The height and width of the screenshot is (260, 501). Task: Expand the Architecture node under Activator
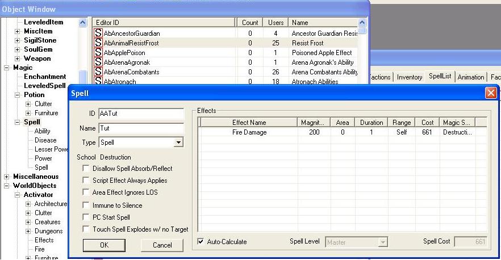(x=28, y=204)
